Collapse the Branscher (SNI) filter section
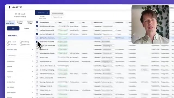174x98 pixels. (x=33, y=50)
